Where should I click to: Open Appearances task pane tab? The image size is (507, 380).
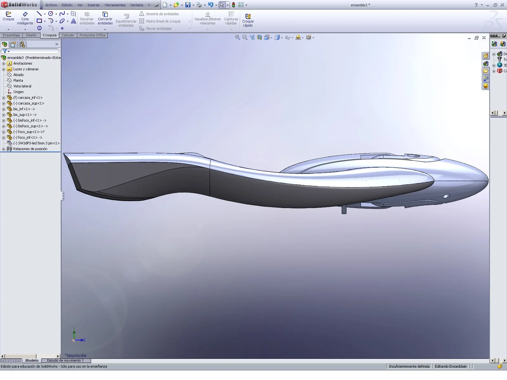485,86
